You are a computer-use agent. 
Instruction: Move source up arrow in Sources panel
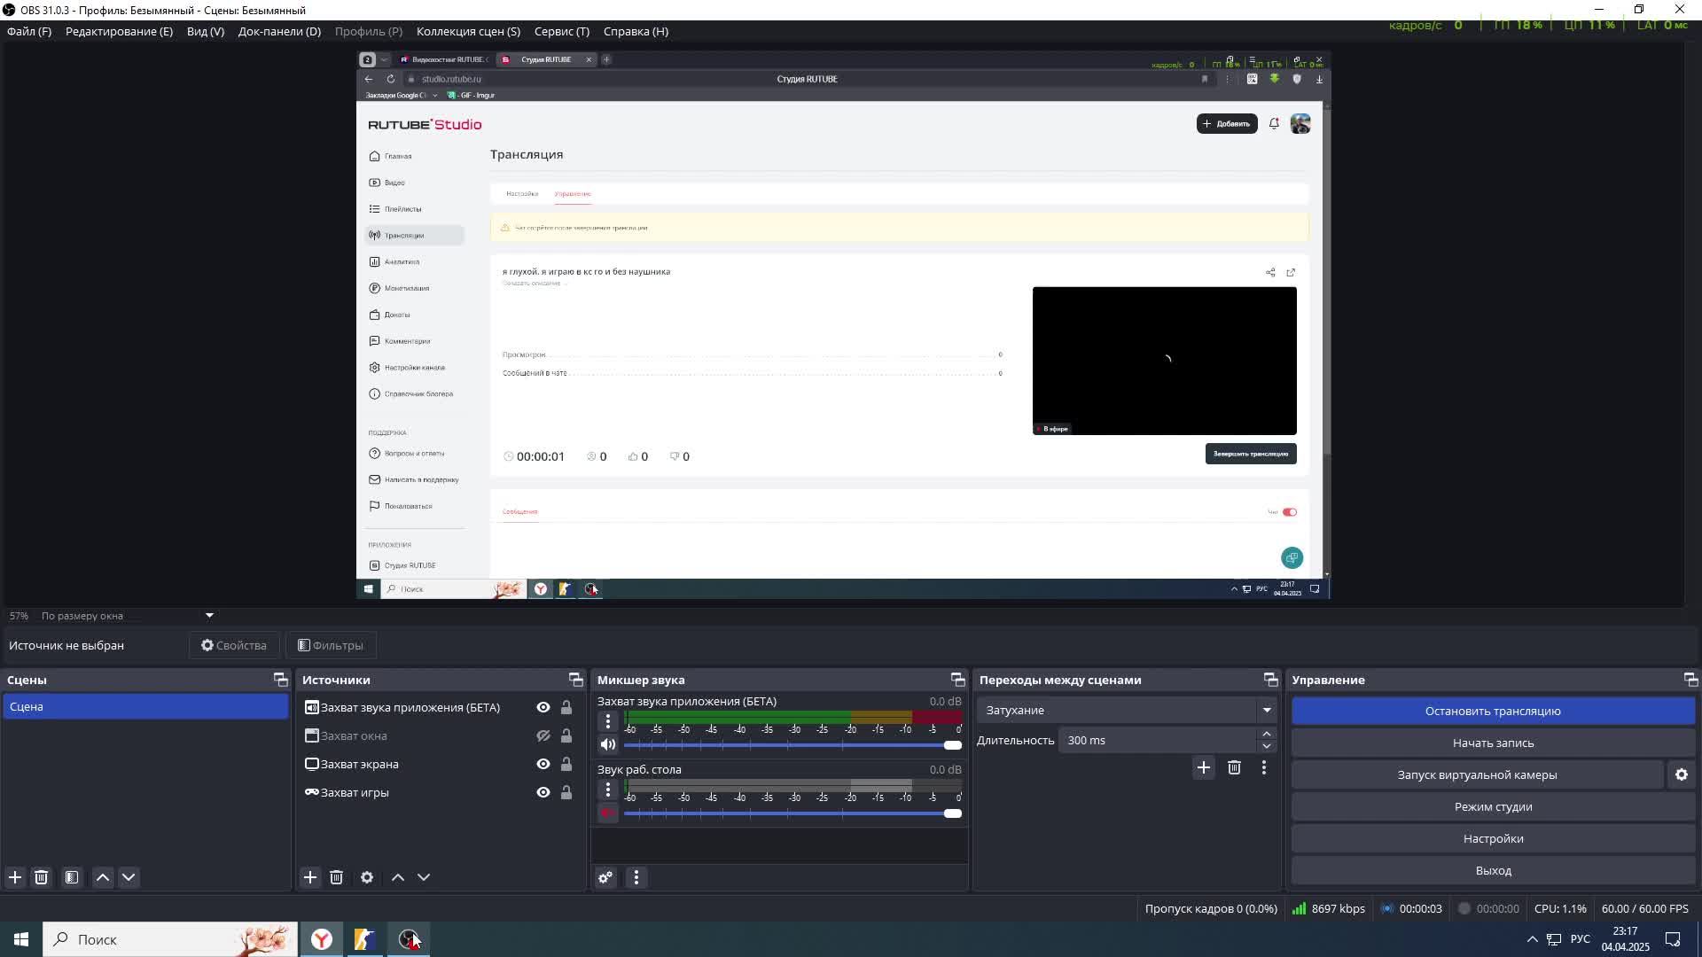pos(398,877)
